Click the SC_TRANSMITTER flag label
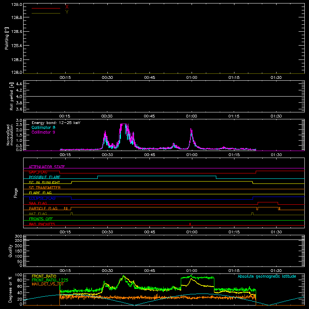309x309 pixels. (x=45, y=188)
